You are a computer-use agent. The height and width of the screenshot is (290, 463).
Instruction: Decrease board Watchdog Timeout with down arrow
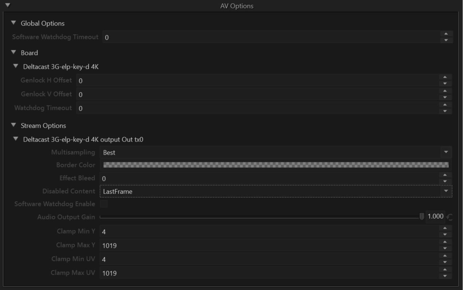(445, 111)
